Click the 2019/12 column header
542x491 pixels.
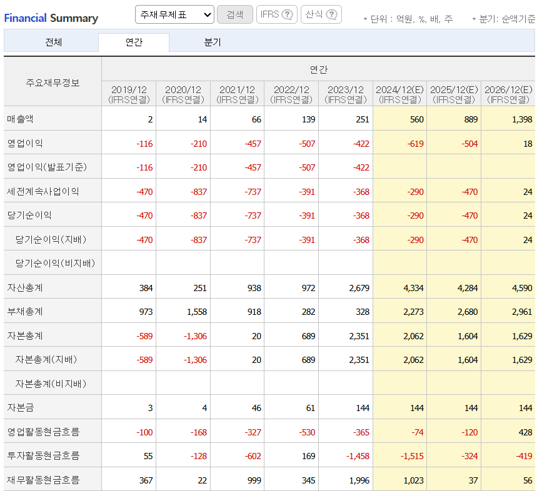tap(129, 94)
